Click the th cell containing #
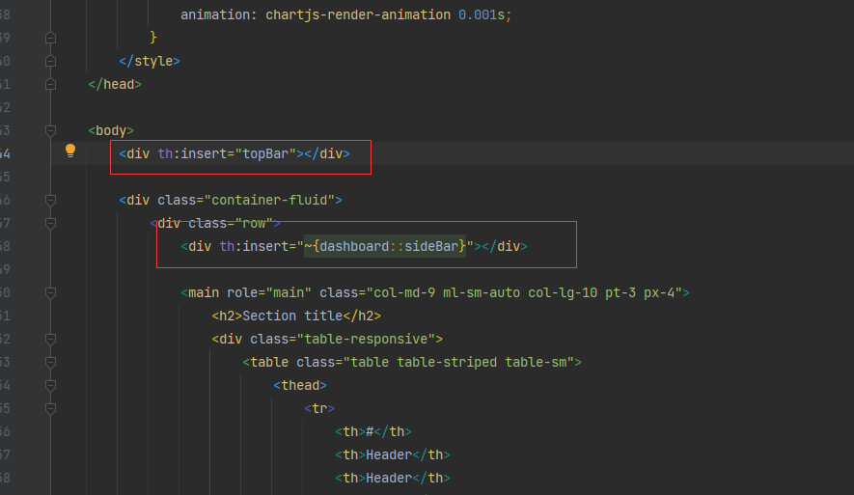The image size is (854, 495). click(373, 432)
